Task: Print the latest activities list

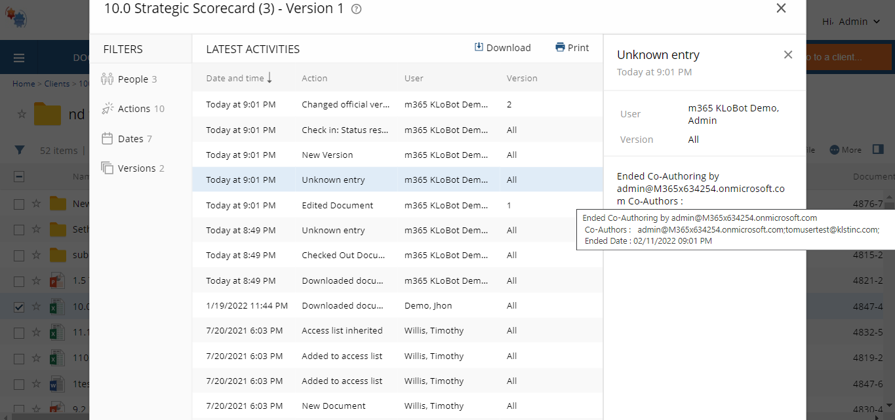Action: point(572,48)
